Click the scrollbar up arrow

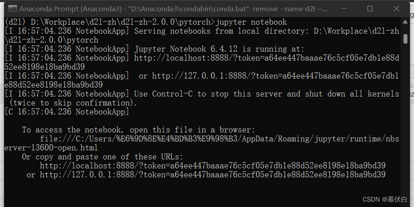click(x=405, y=22)
